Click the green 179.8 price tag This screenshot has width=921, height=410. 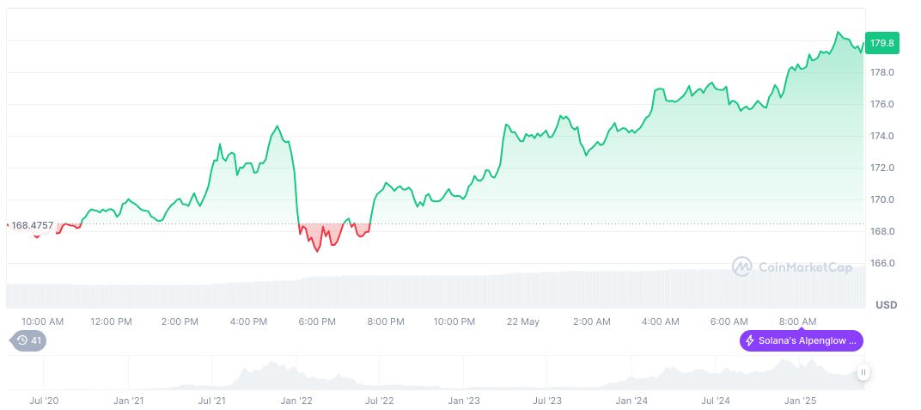point(881,43)
